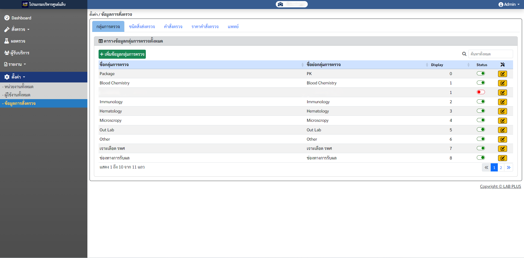Click the search all input field
524x258 pixels.
[490, 54]
